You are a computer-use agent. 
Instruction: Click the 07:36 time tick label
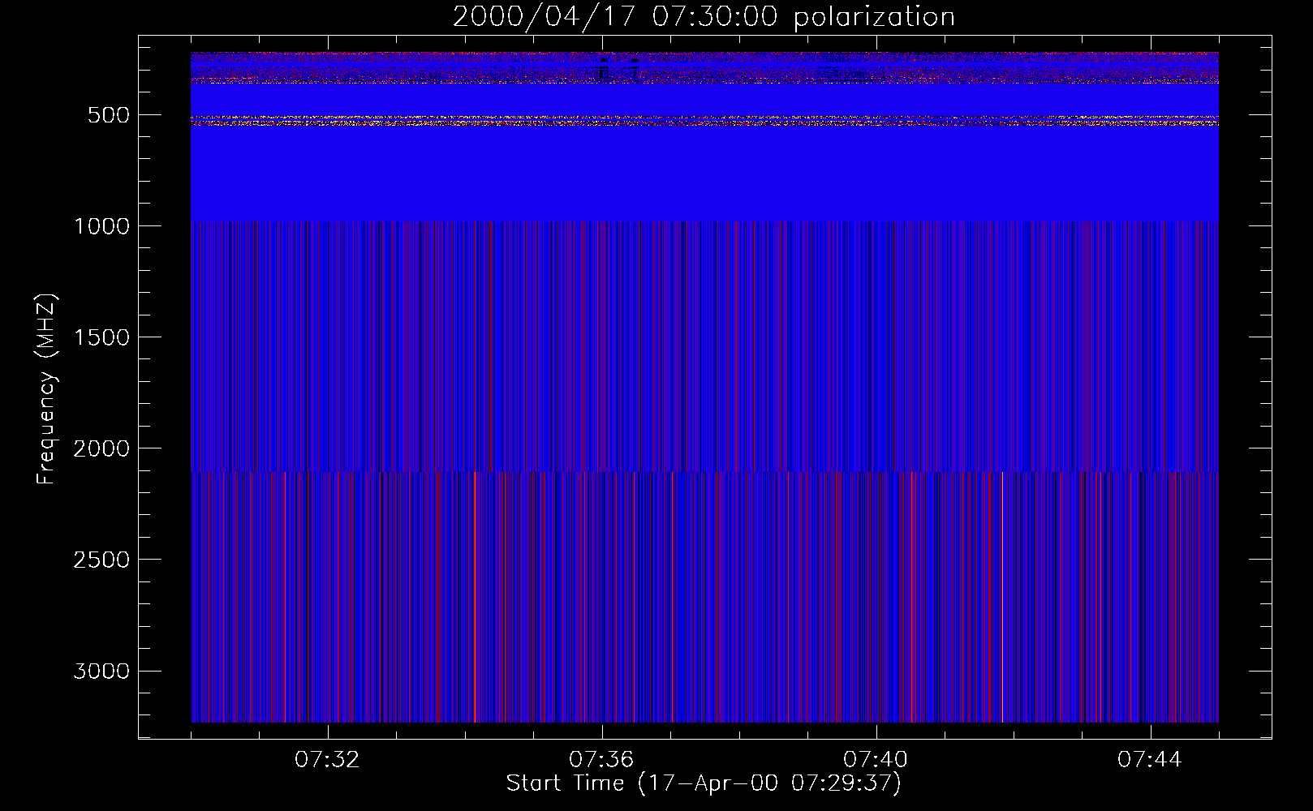click(601, 760)
